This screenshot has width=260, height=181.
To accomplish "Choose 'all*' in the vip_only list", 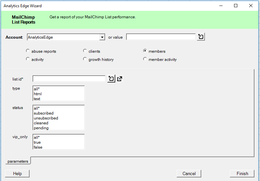I will [58, 137].
